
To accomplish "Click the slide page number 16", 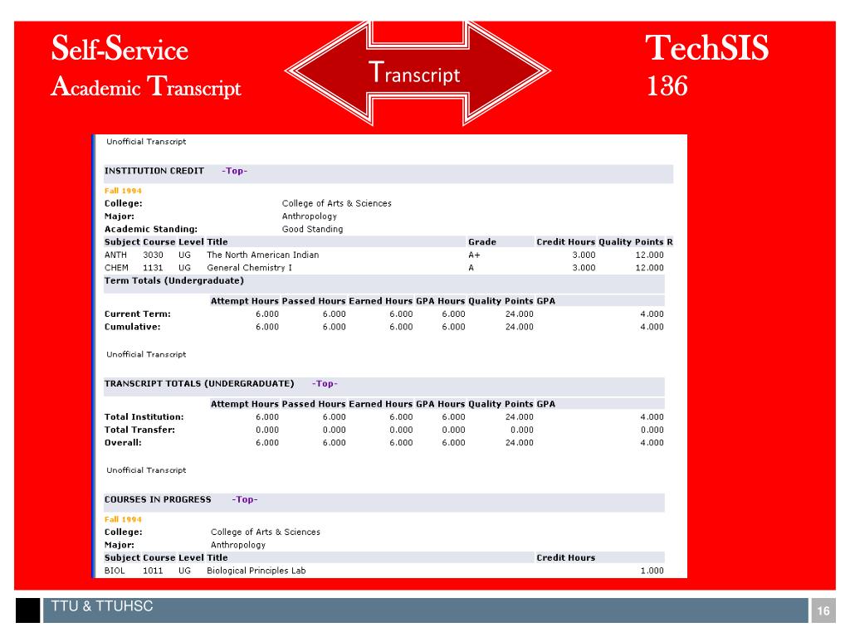I will coord(823,611).
